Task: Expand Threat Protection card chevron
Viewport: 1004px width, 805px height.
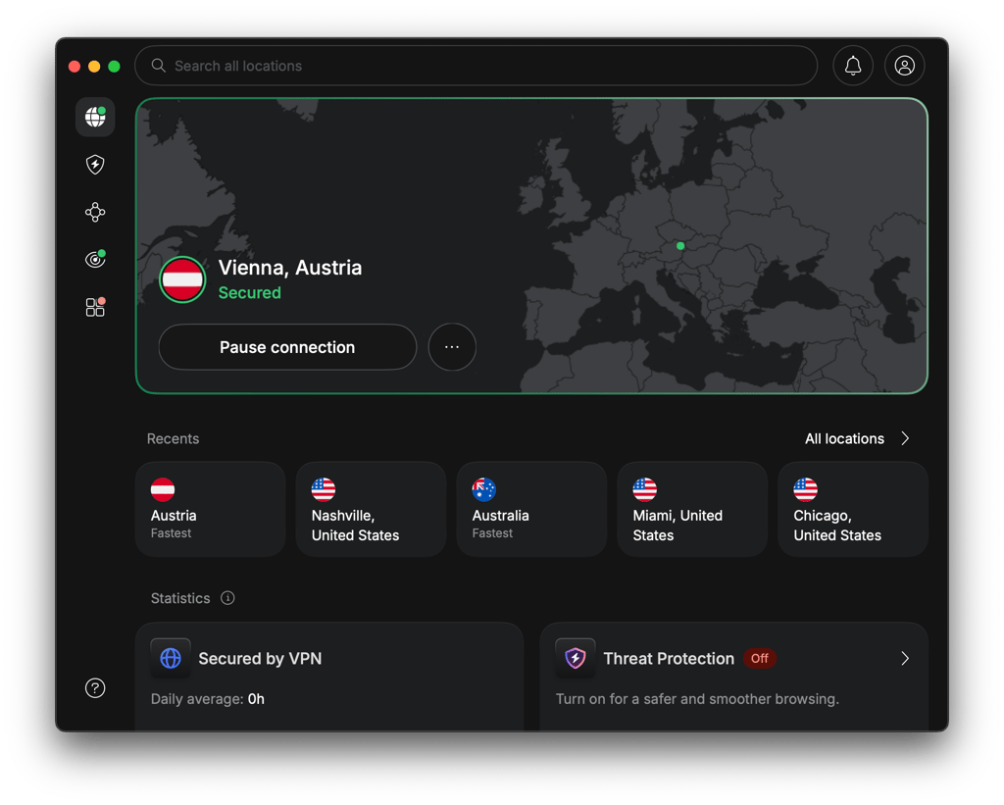Action: 905,658
